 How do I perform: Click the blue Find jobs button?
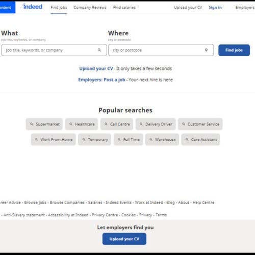pyautogui.click(x=234, y=50)
